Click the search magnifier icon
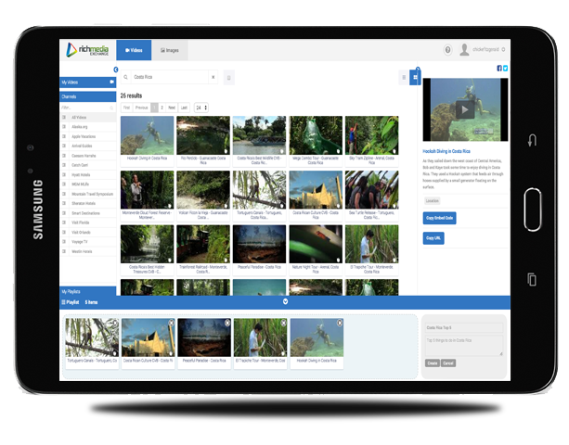This screenshot has height=445, width=569. point(125,77)
